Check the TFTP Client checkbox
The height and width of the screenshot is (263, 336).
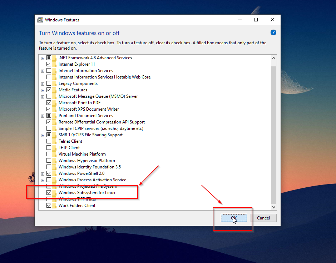[x=49, y=148]
